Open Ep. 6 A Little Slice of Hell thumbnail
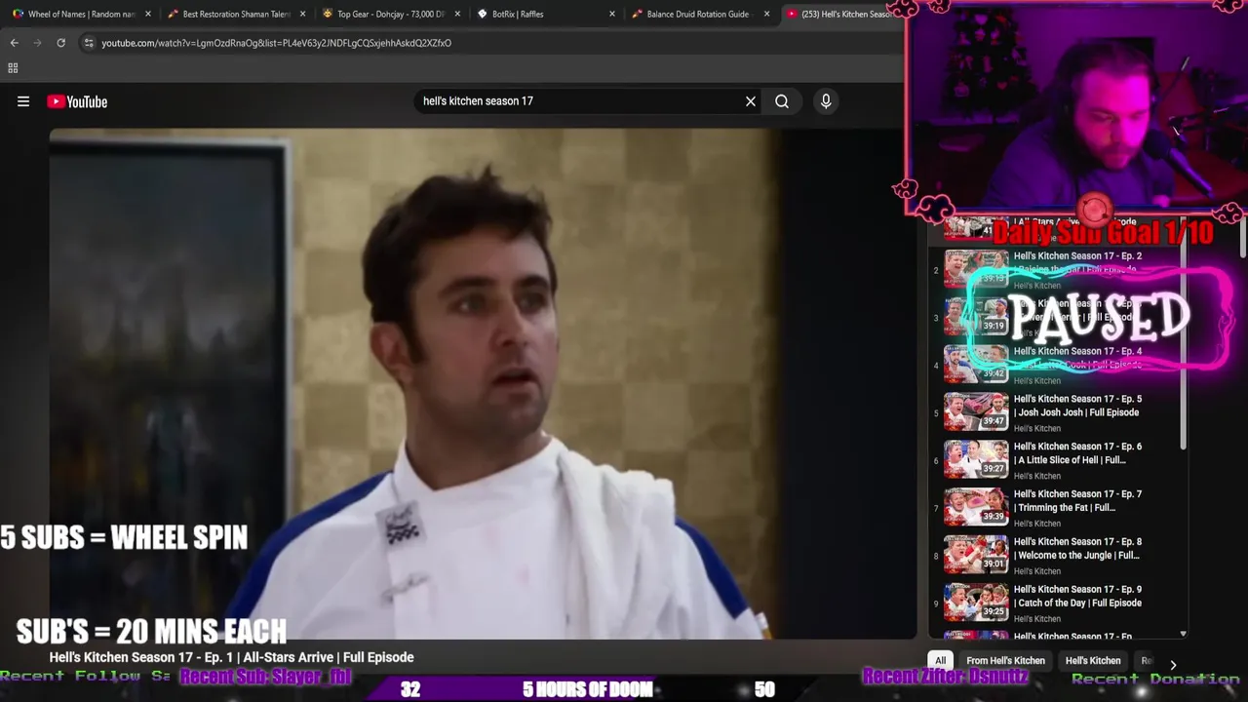The width and height of the screenshot is (1248, 702). click(x=976, y=459)
